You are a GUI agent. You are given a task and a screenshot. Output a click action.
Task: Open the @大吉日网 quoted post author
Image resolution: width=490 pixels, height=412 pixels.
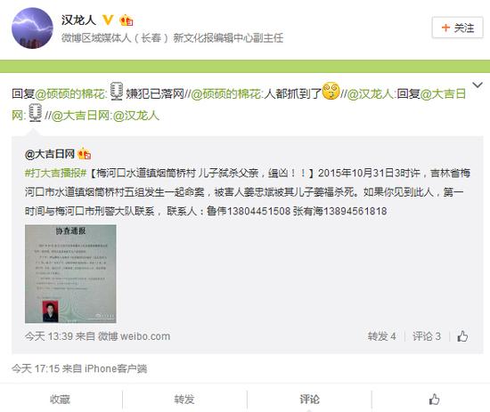[x=50, y=154]
